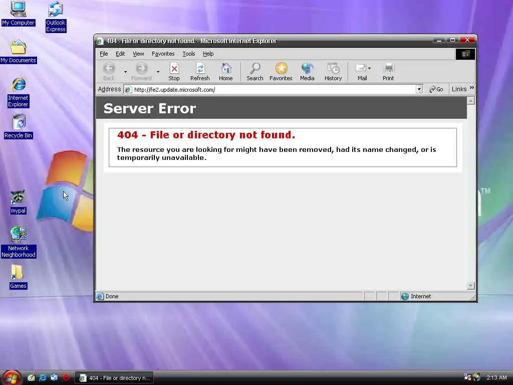Expand the Forward button history dropdown arrow
The width and height of the screenshot is (513, 385).
[x=158, y=72]
